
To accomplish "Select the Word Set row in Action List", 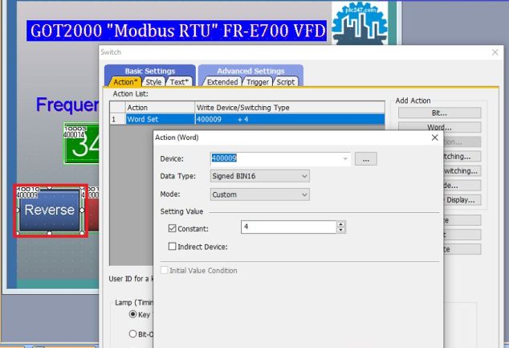I will 246,119.
